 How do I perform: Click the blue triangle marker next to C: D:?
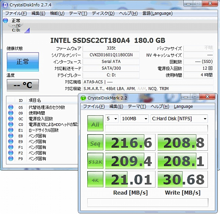[27, 30]
